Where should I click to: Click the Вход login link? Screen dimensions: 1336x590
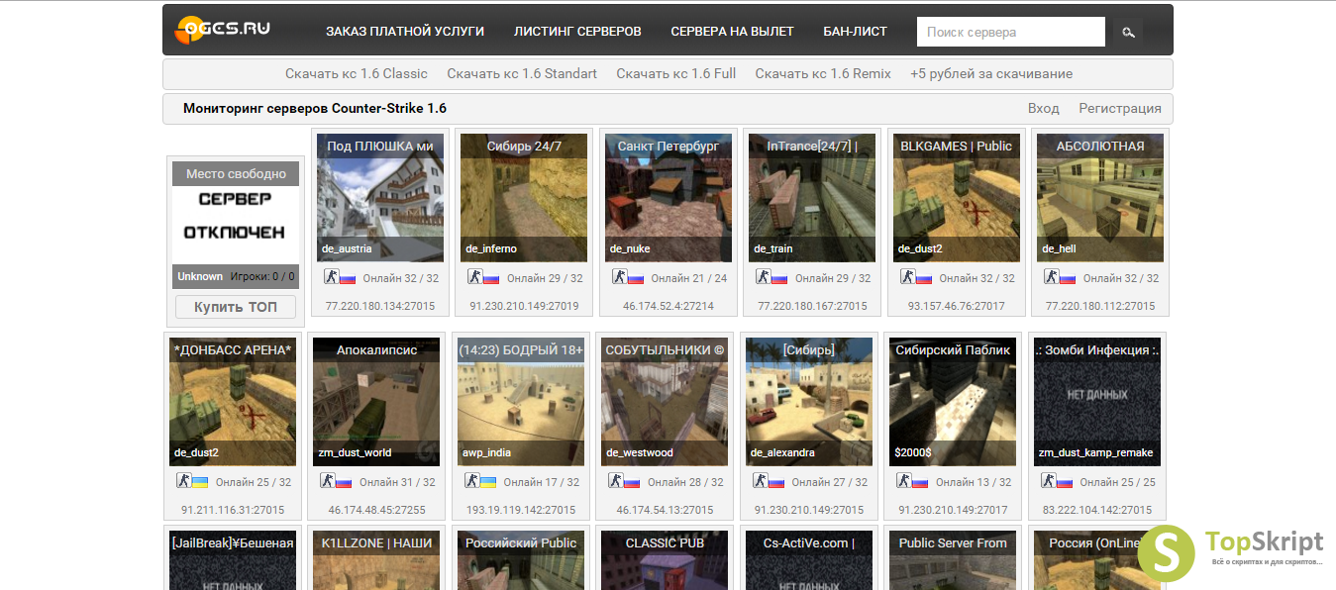(x=1044, y=109)
